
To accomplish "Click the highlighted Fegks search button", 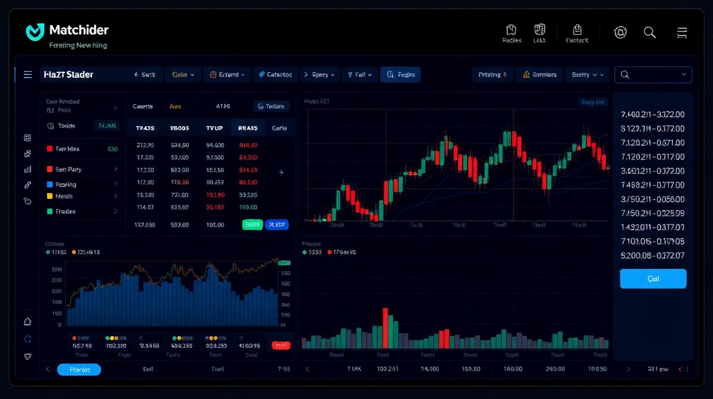I will (400, 75).
